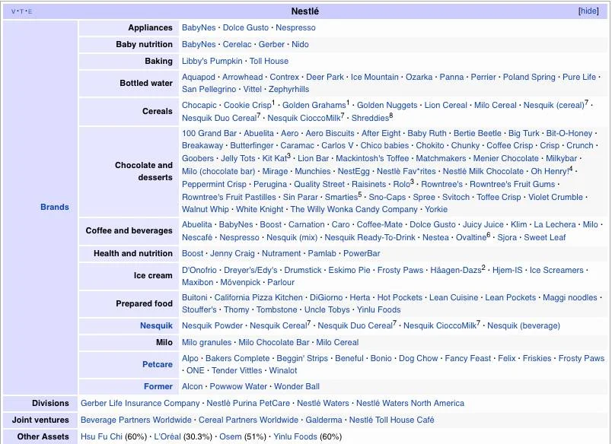Open the Brands group heading link
The image size is (612, 444).
(55, 207)
